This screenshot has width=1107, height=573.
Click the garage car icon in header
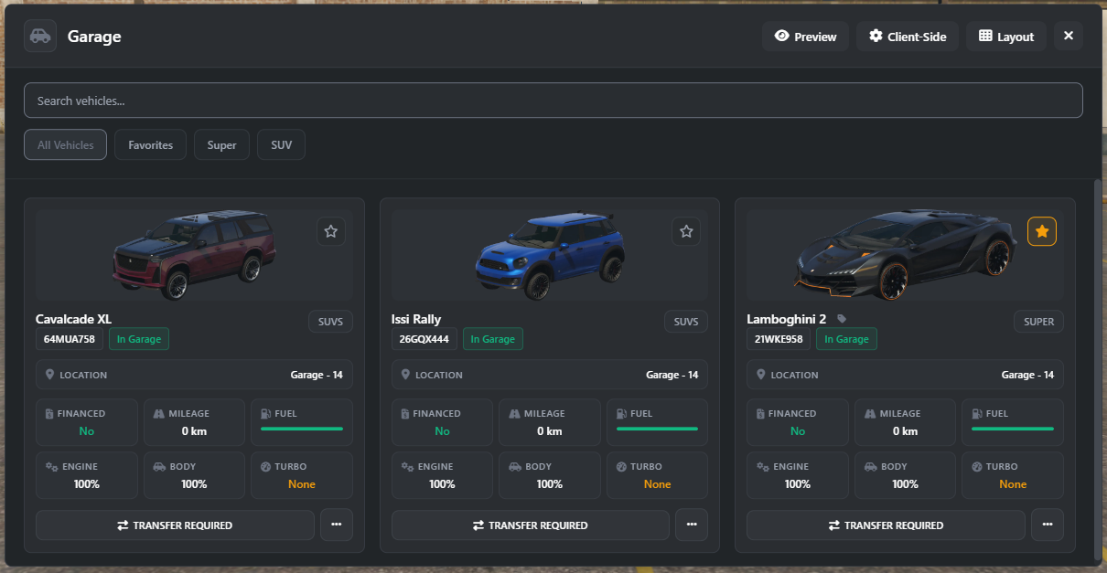point(40,37)
